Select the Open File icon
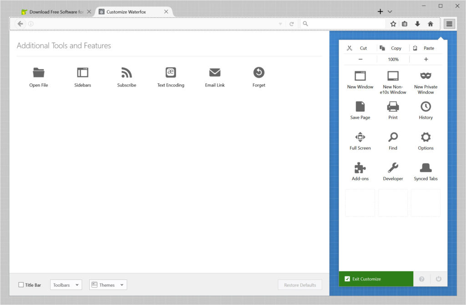Image resolution: width=466 pixels, height=305 pixels. tap(38, 73)
